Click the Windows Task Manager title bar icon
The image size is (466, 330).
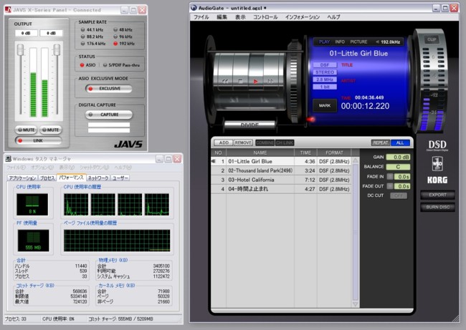(9, 159)
